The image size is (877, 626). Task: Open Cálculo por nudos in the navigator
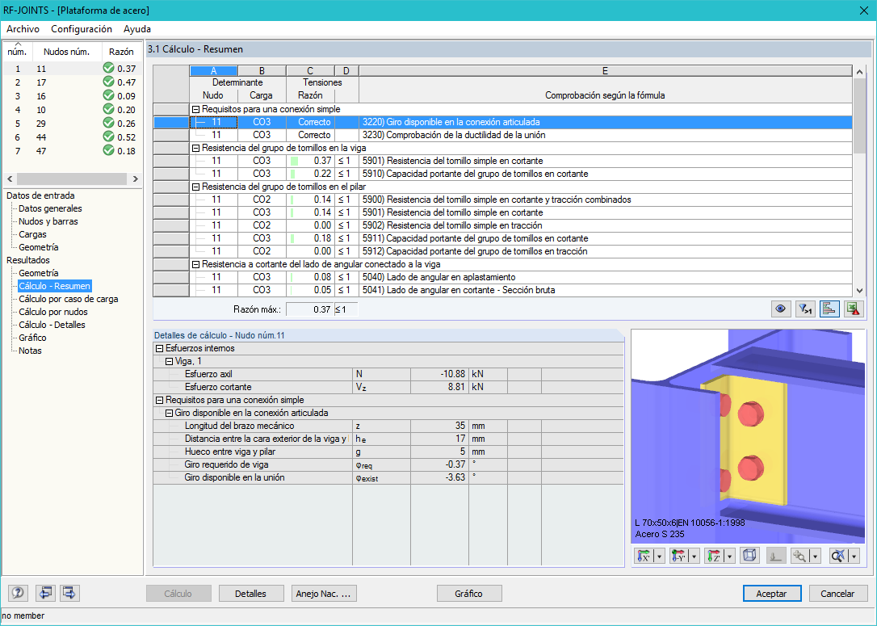tap(53, 312)
